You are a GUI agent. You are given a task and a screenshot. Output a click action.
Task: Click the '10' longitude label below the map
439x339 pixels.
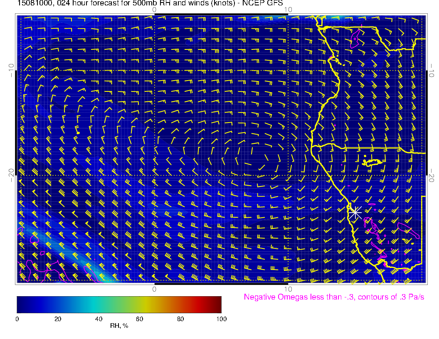click(x=288, y=289)
